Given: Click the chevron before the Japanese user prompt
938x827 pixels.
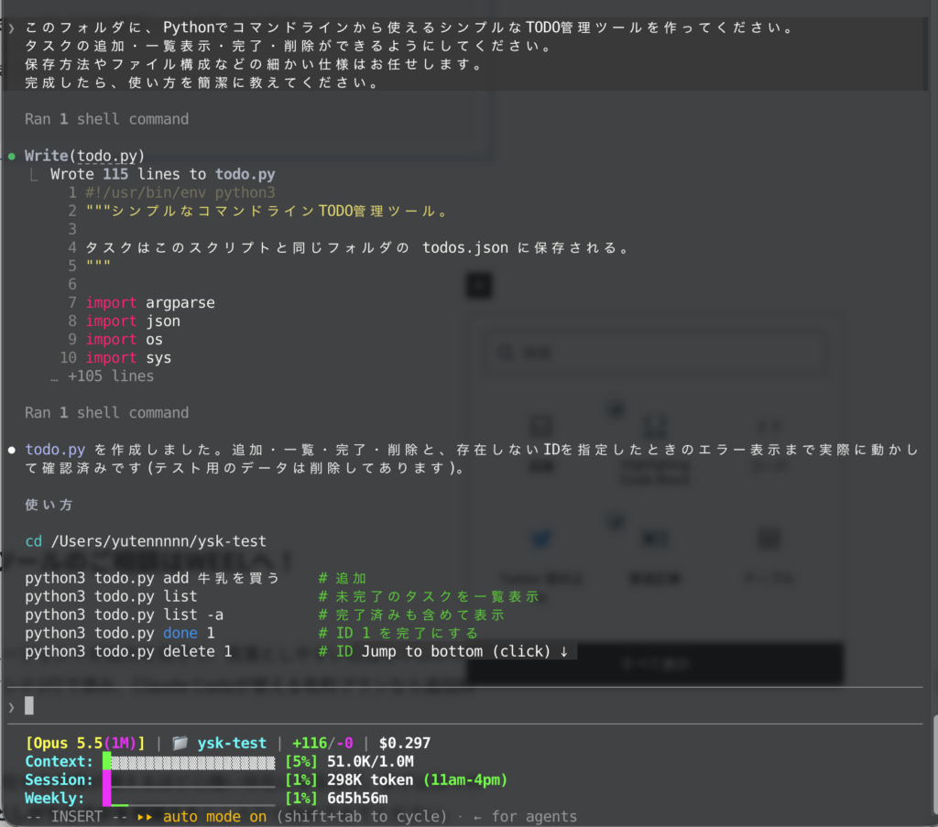Looking at the screenshot, I should 11,28.
